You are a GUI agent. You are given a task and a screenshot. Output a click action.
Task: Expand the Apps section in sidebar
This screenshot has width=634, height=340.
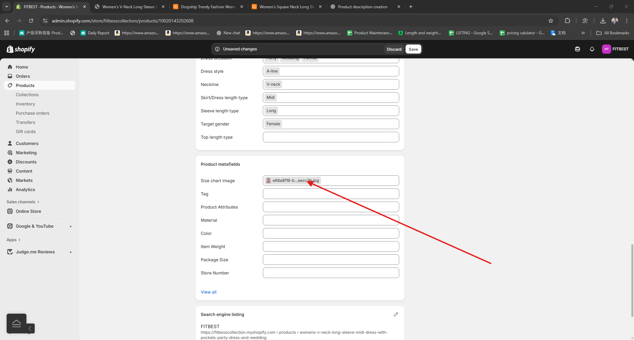14,240
